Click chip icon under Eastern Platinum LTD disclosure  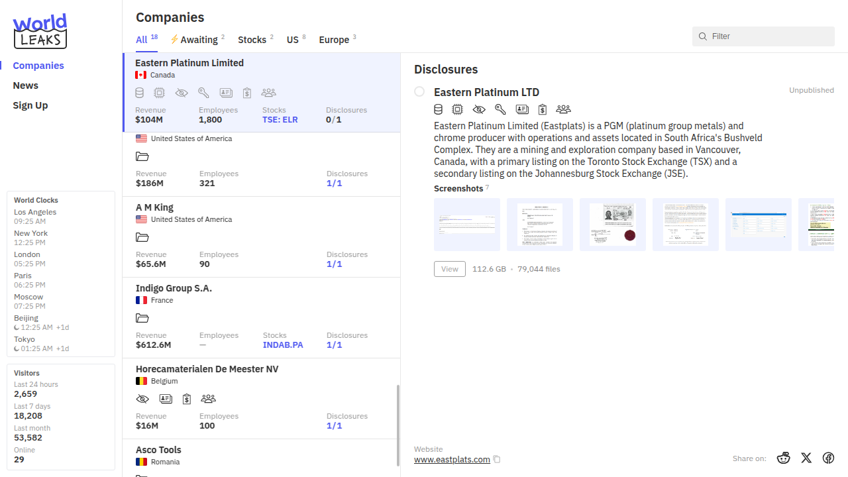(458, 109)
